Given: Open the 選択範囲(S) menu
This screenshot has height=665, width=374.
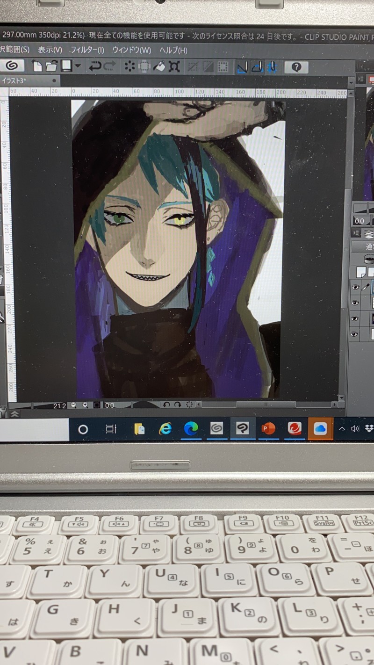Looking at the screenshot, I should (x=14, y=50).
